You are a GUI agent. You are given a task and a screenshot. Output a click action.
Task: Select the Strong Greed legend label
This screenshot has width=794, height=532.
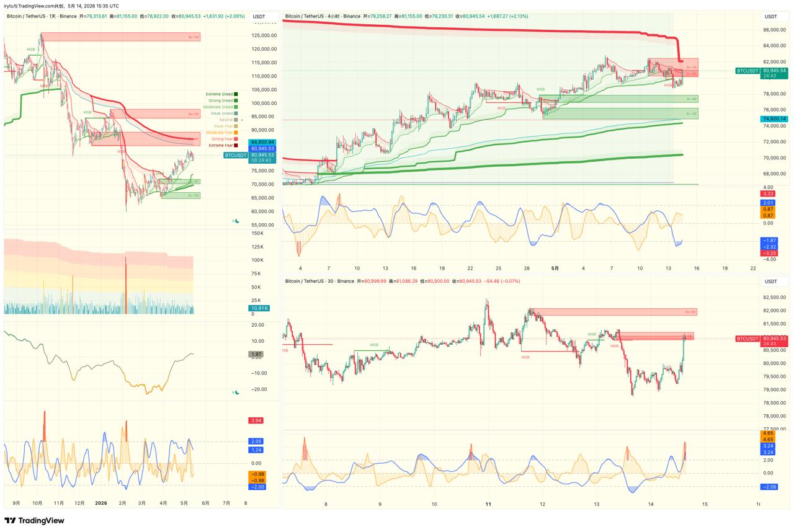pos(220,100)
